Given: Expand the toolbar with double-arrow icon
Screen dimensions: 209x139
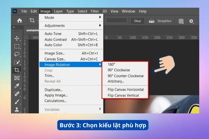Looking at the screenshot, I should click(x=14, y=27).
